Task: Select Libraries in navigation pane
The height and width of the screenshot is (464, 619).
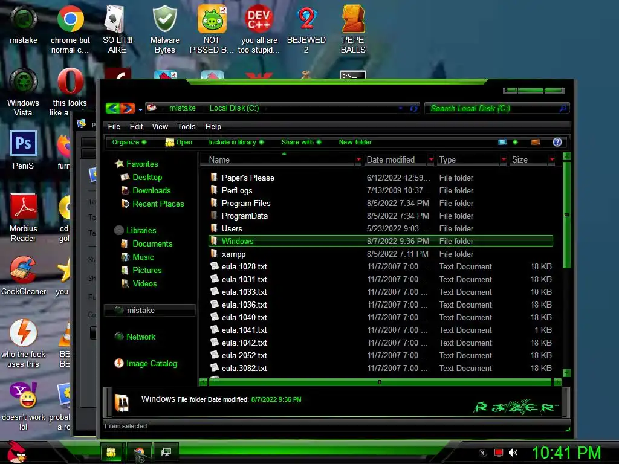Action: click(x=135, y=230)
